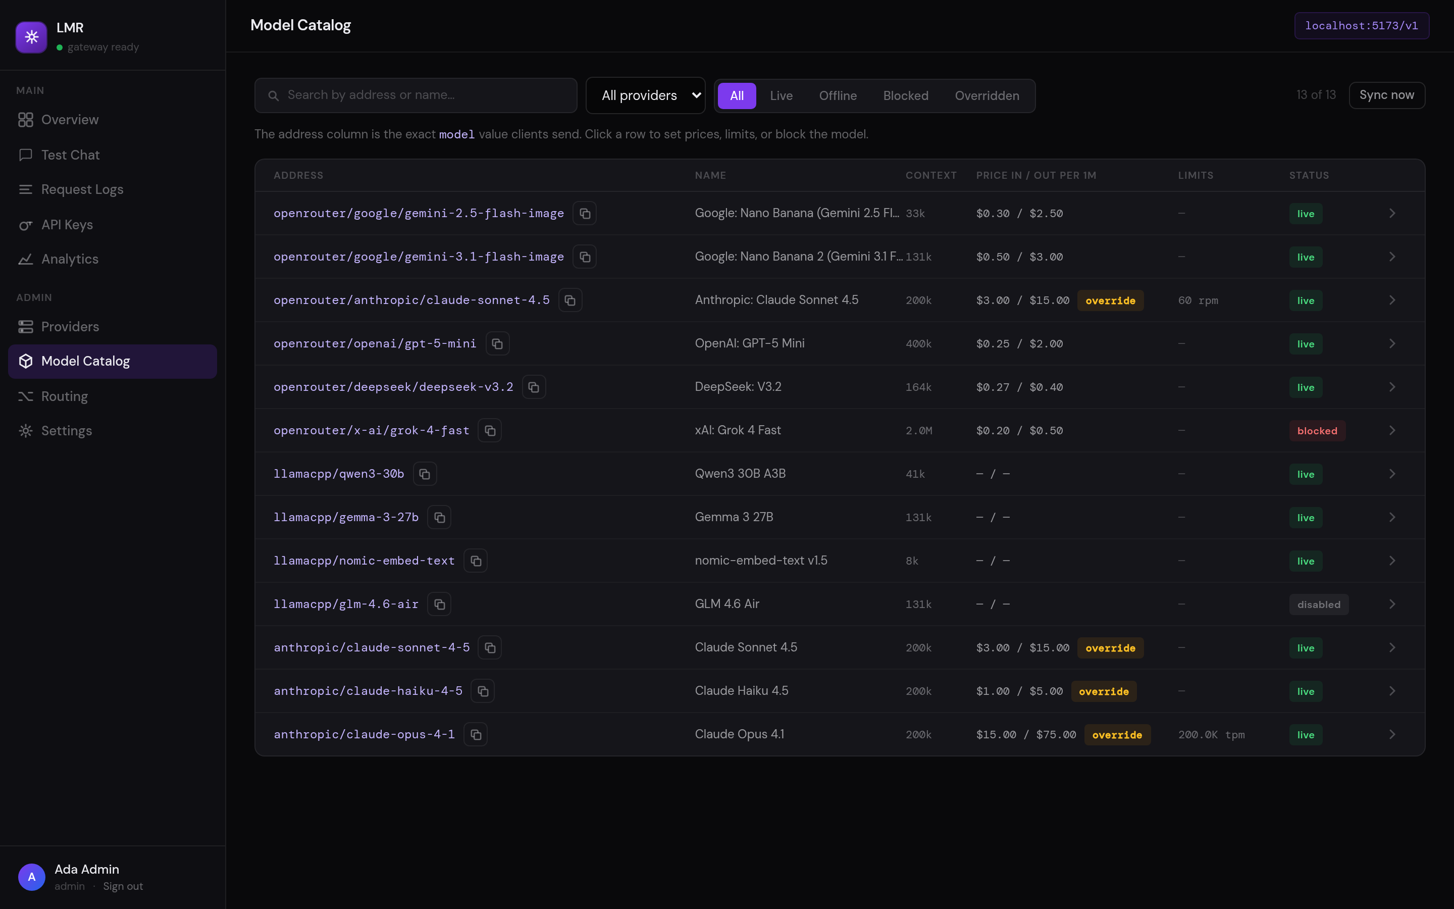Copy the llamacpp/qwen3-30b address

[x=425, y=474]
